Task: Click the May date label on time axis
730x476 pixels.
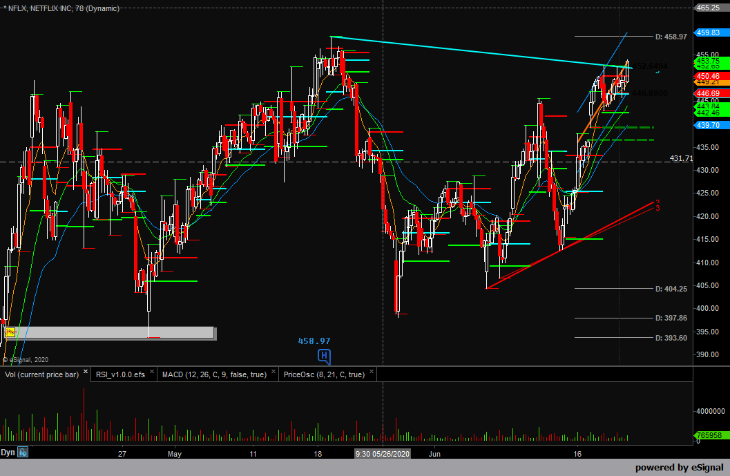Action: (175, 454)
